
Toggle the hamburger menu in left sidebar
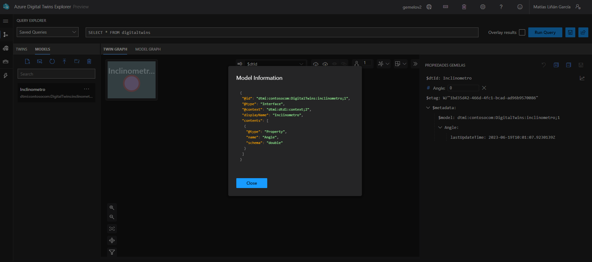pos(6,21)
